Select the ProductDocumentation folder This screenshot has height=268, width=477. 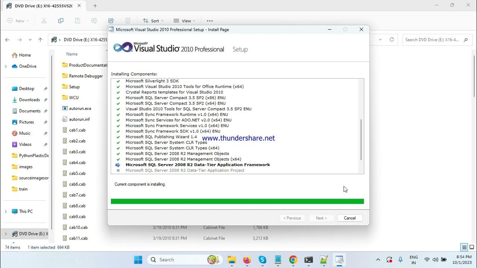point(85,65)
